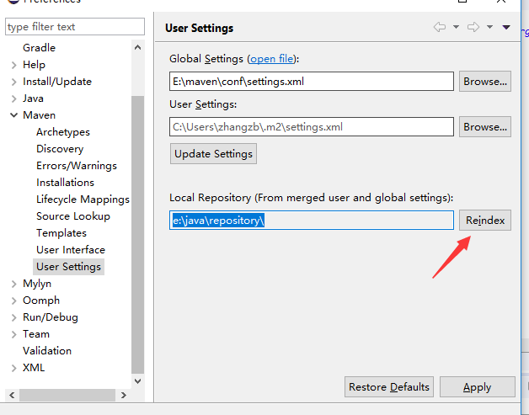Expand the Java preferences node

(x=13, y=98)
